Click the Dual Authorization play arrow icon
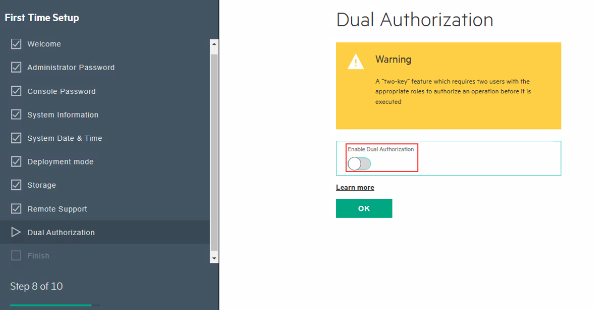 click(x=16, y=232)
